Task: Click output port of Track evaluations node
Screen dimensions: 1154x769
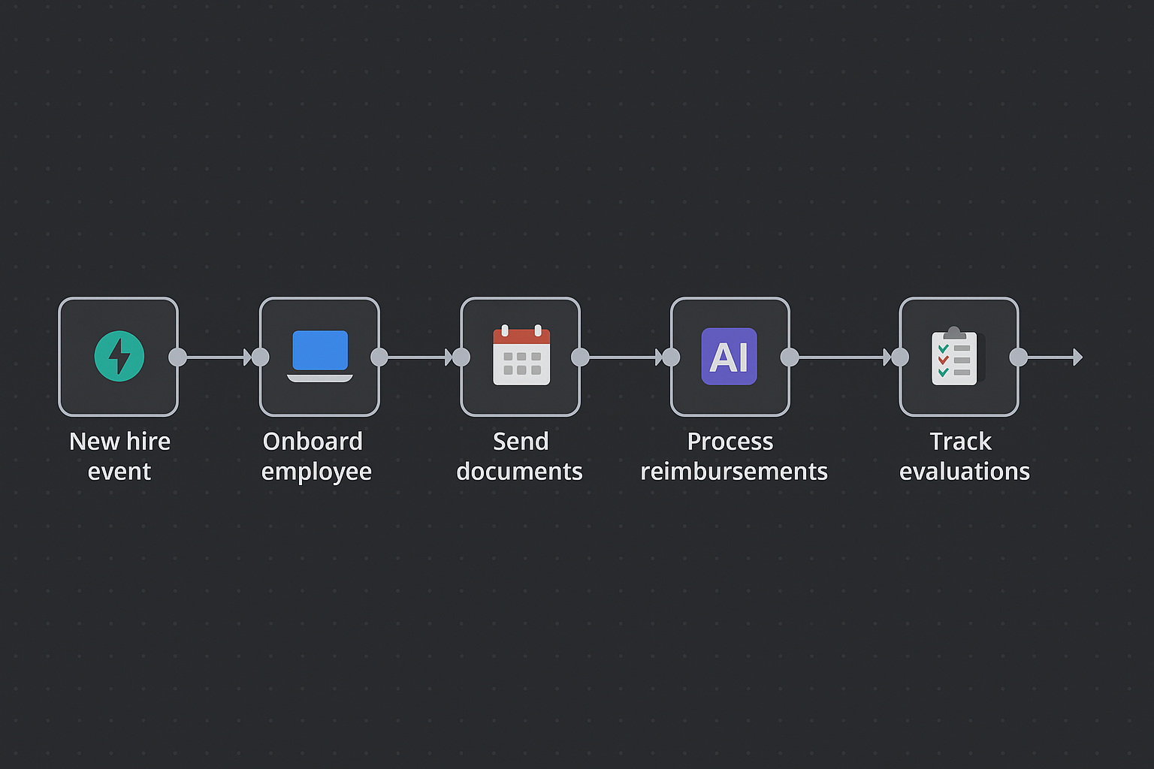Action: (1019, 357)
